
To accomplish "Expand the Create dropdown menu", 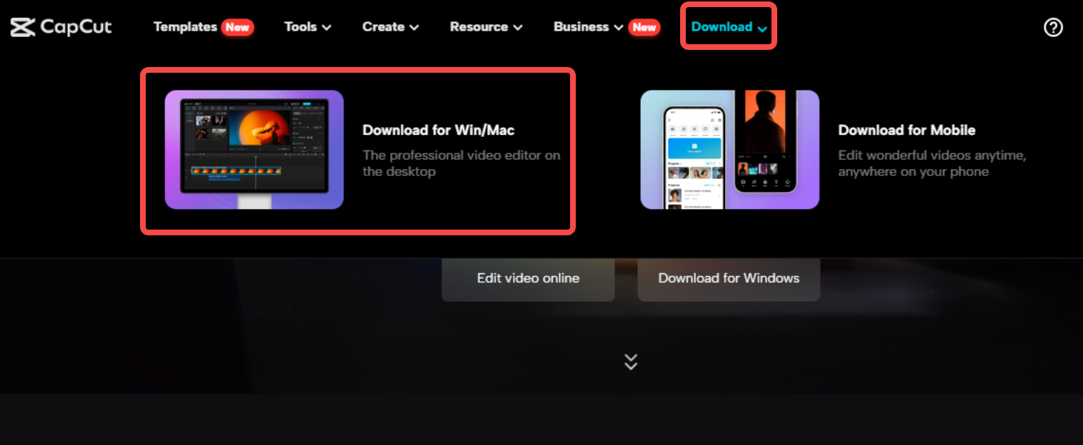I will click(390, 26).
